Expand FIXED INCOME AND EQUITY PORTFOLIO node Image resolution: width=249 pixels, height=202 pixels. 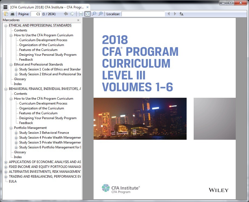[6, 167]
